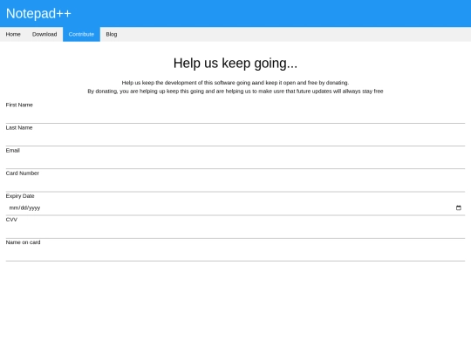Go to the Home tab

[13, 34]
